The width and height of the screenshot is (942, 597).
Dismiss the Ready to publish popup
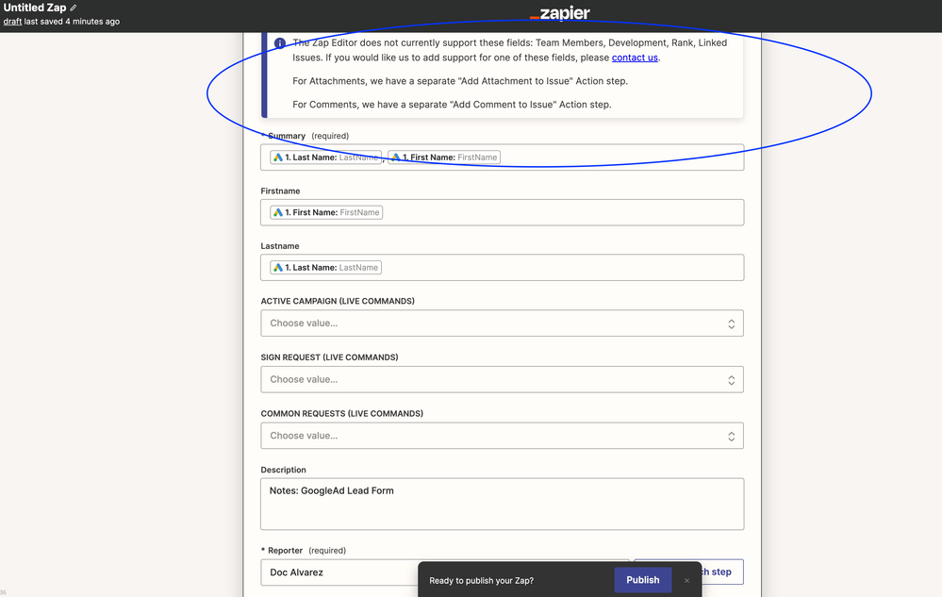pyautogui.click(x=686, y=581)
